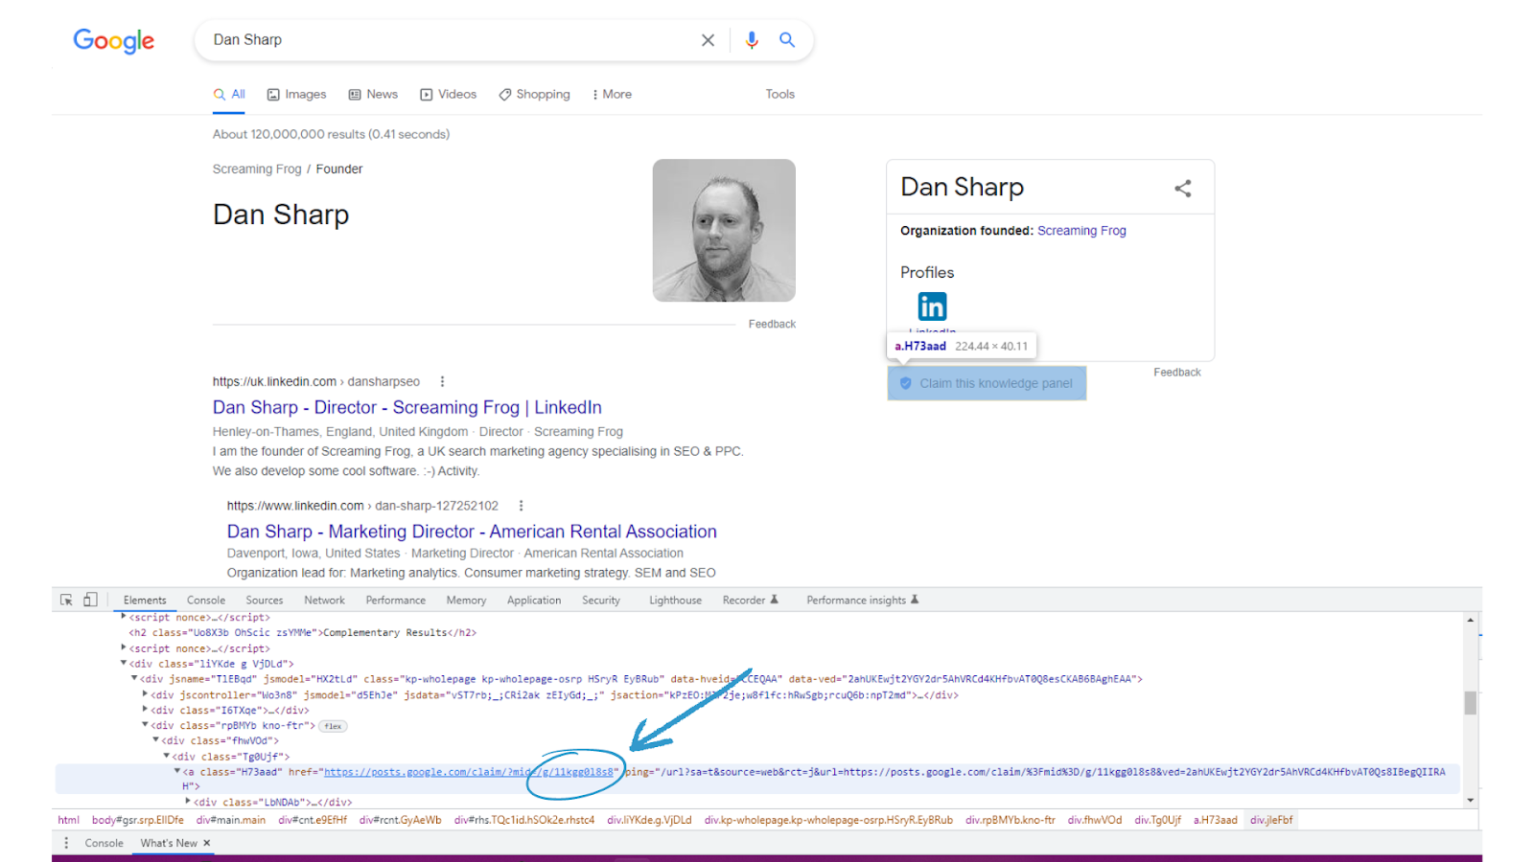
Task: Click Feedback below the knowledge panel
Action: [x=1177, y=373]
